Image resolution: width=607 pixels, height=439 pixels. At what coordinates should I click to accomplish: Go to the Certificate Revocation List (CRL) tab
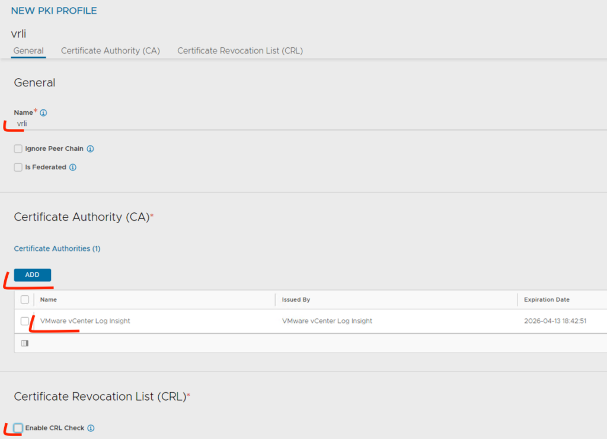[240, 51]
